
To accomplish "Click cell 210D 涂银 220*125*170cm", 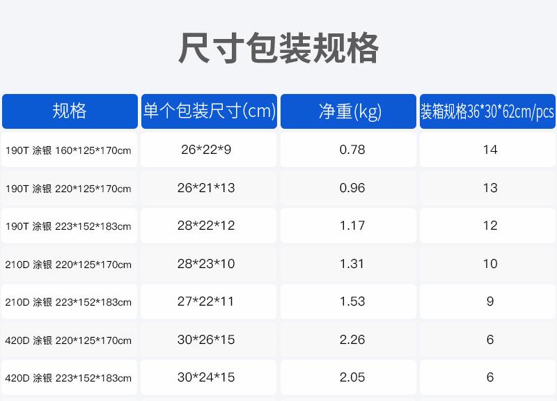I will tap(68, 265).
